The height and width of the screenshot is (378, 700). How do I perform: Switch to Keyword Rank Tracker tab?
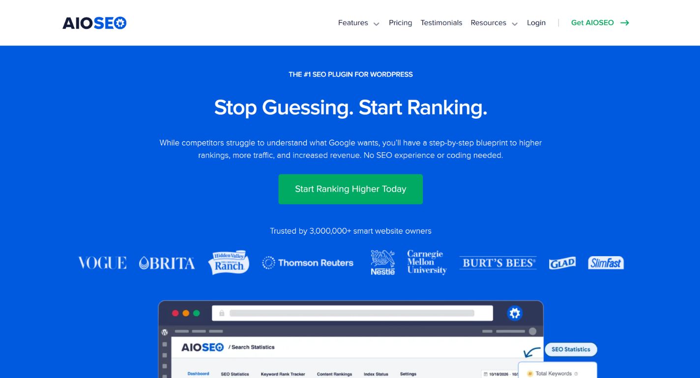[x=283, y=374]
